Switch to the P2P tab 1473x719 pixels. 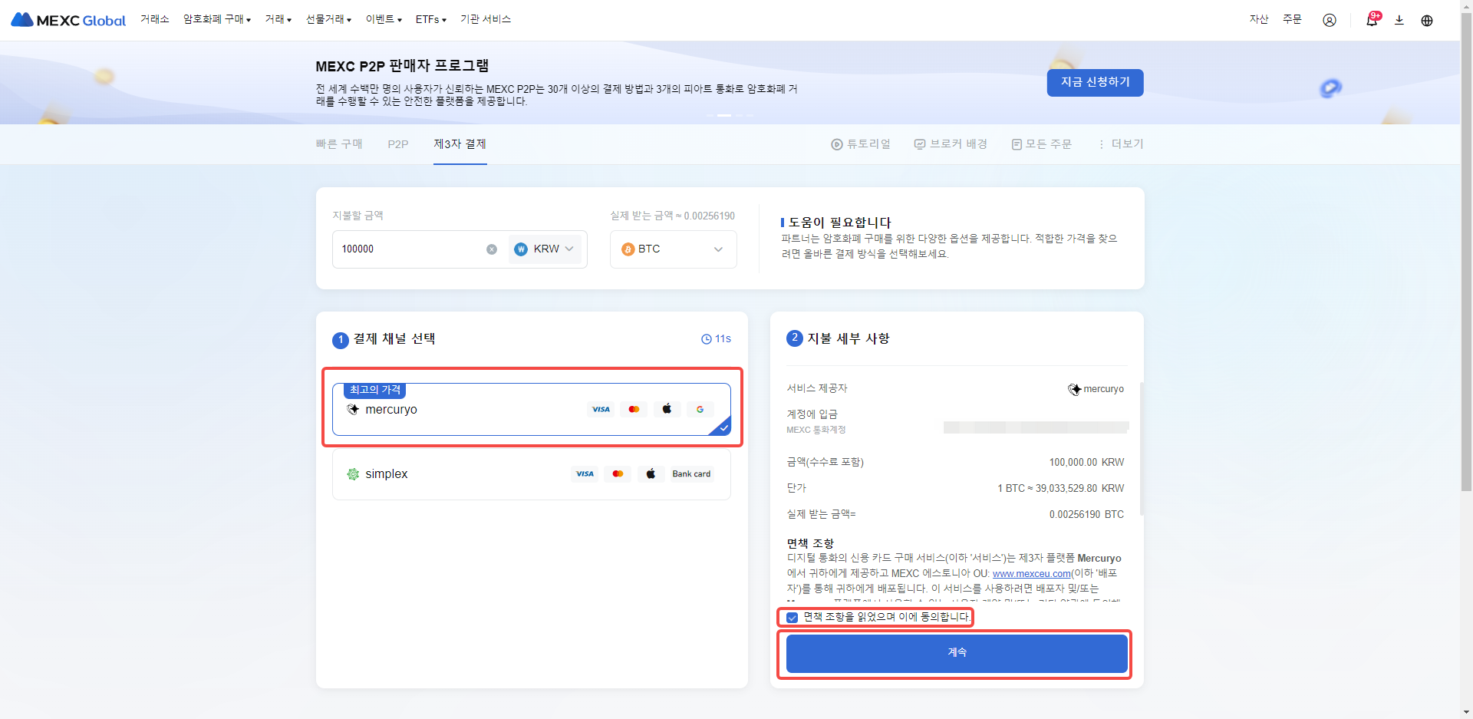[x=397, y=144]
